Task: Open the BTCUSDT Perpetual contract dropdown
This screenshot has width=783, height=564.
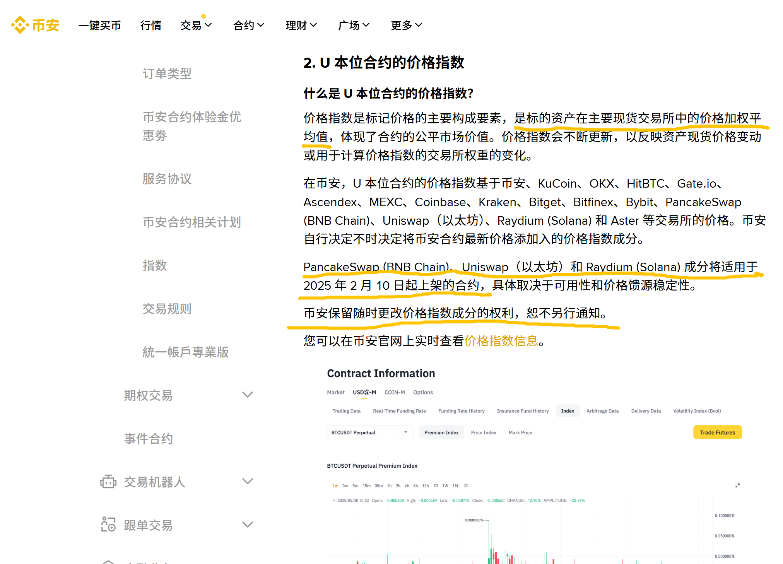Action: [369, 432]
